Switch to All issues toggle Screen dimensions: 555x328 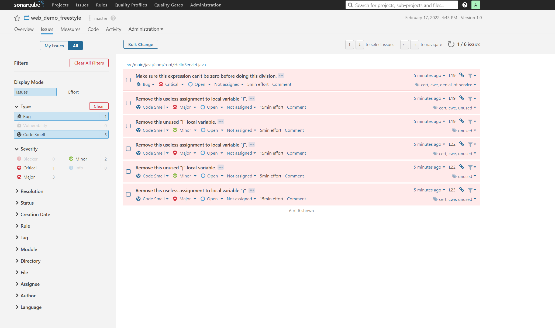click(75, 46)
